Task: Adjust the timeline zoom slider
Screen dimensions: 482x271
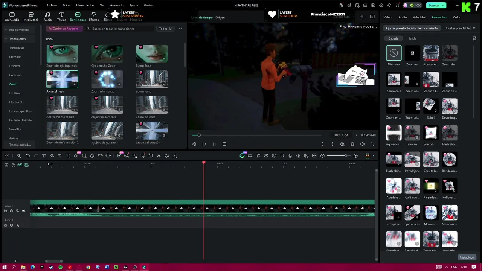Action: [x=345, y=156]
